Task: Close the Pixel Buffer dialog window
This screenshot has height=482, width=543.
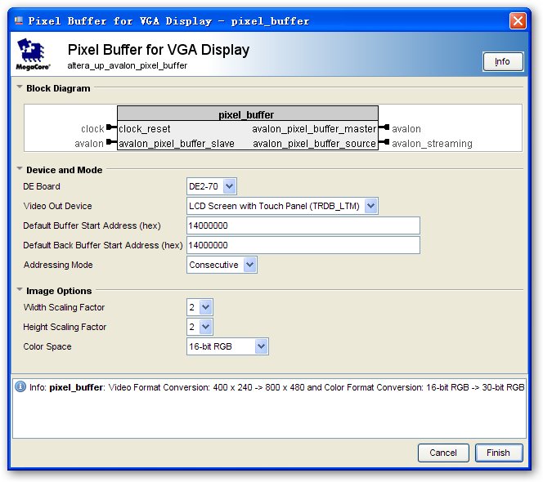Action: click(x=518, y=20)
